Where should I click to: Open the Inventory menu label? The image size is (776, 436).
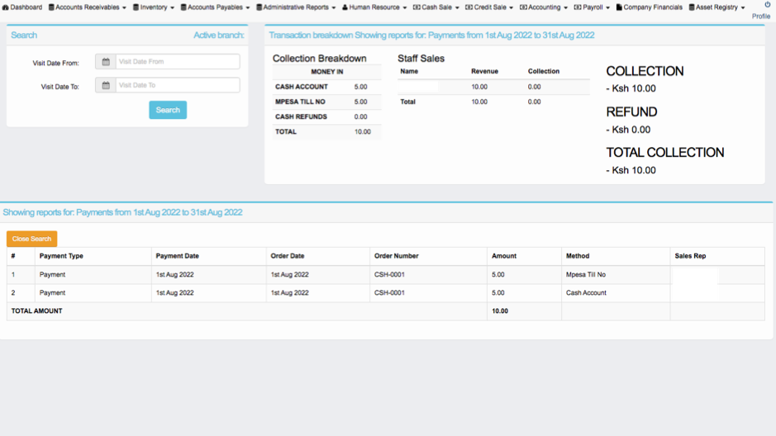(x=154, y=7)
